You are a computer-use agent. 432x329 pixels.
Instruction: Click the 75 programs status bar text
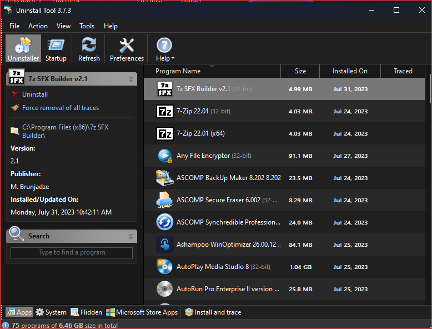coord(65,326)
